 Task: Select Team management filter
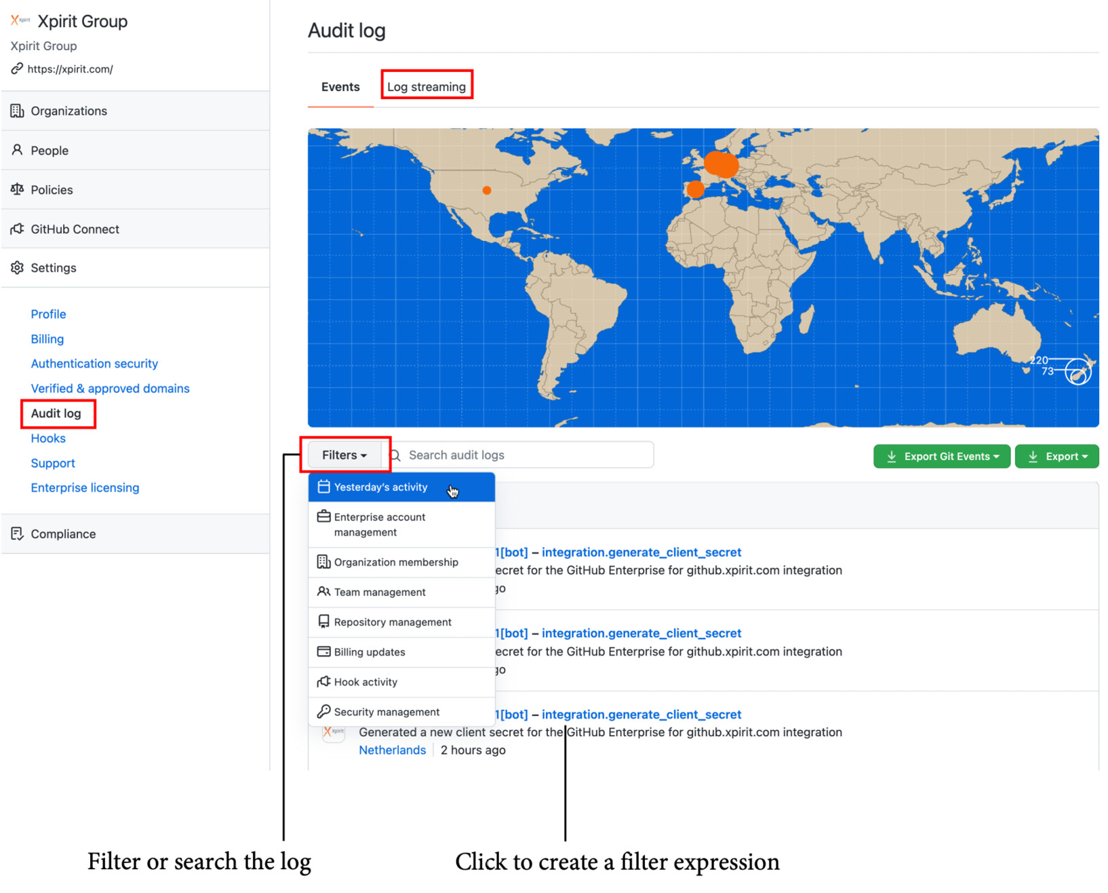point(401,592)
